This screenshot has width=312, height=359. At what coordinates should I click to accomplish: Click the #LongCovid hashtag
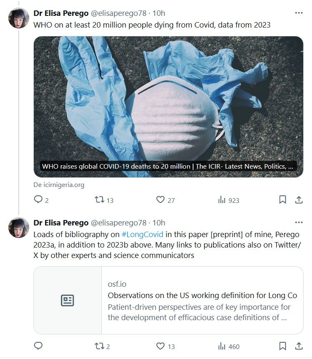[142, 234]
